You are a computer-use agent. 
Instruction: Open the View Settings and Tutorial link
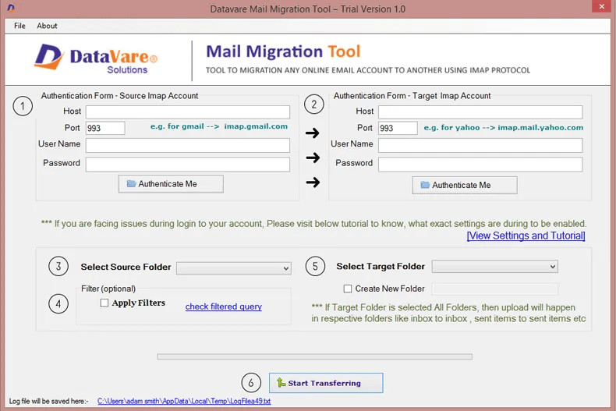pyautogui.click(x=526, y=236)
